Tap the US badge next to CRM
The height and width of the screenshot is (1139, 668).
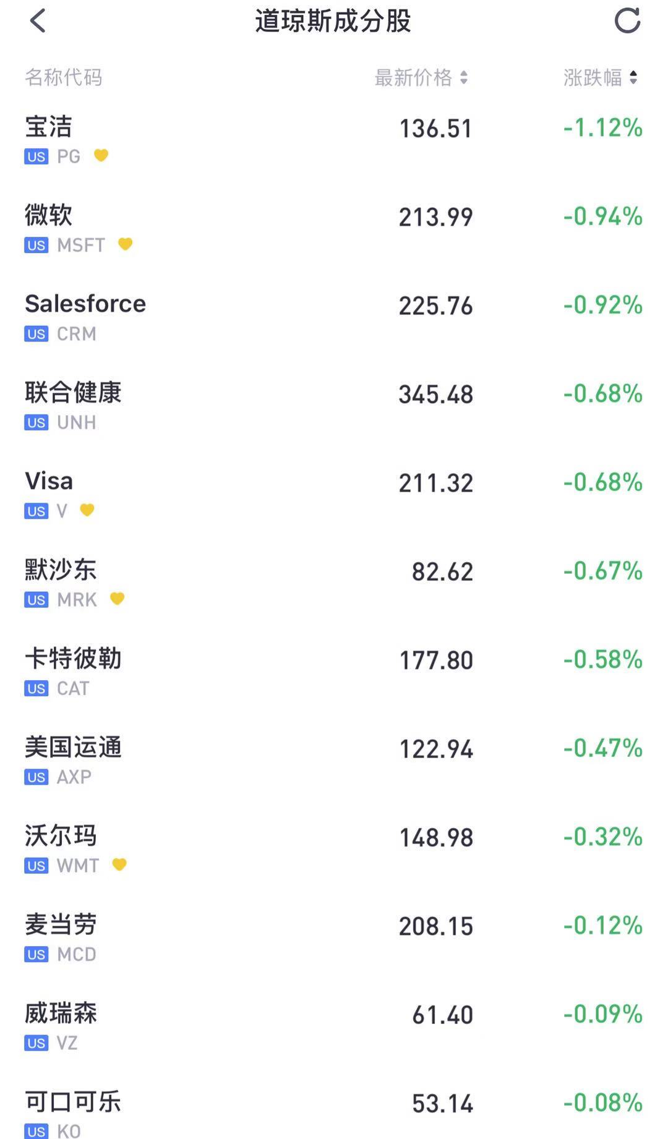click(x=36, y=334)
